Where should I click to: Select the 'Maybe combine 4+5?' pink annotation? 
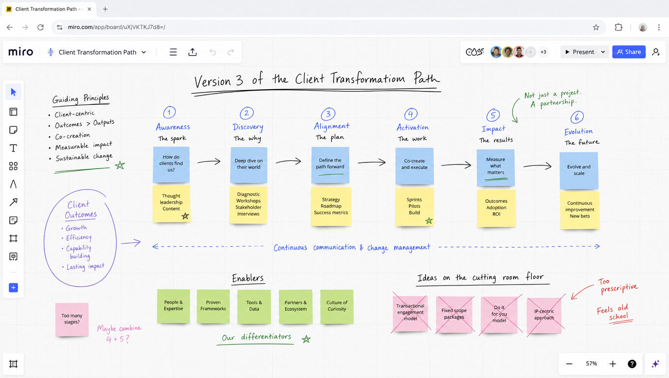(x=119, y=334)
